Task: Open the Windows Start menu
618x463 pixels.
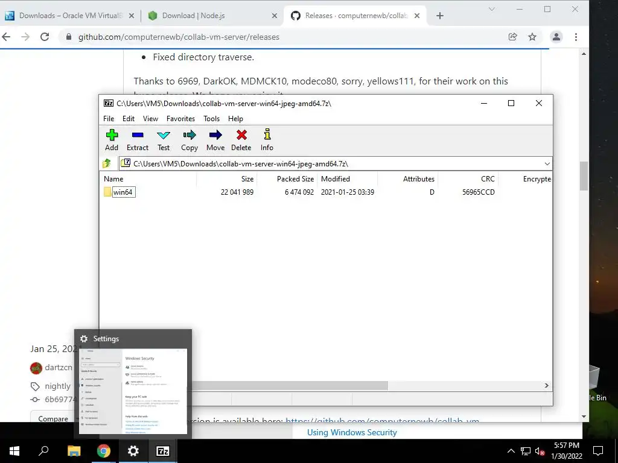Action: [x=14, y=451]
